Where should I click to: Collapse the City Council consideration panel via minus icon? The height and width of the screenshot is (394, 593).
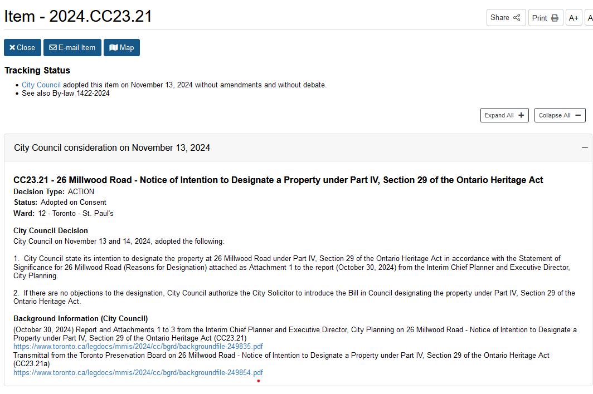585,147
